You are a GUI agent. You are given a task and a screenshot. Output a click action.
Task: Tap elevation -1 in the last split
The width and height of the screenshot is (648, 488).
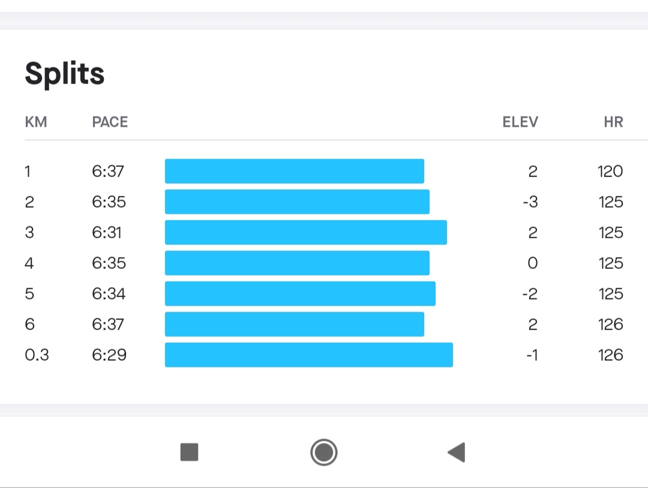click(532, 355)
